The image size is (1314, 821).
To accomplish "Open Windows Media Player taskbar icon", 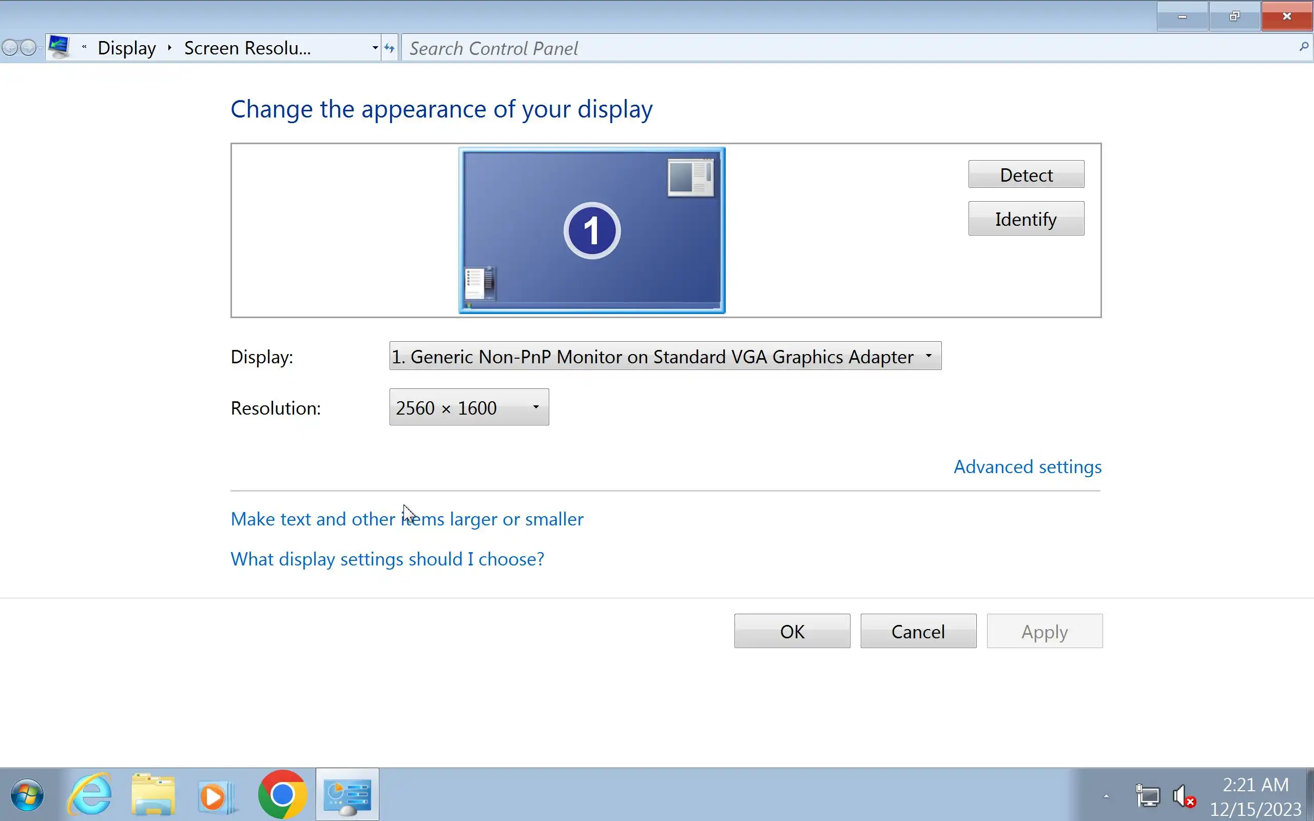I will 215,796.
